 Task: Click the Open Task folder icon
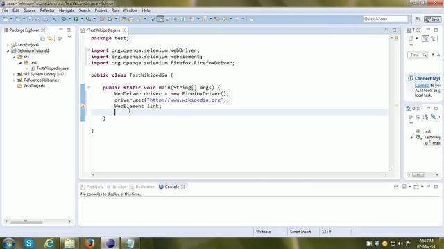point(130,19)
